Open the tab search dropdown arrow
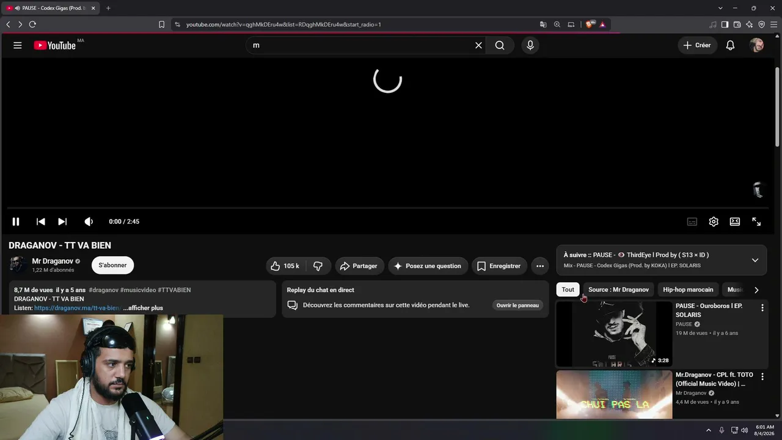The width and height of the screenshot is (782, 440). click(x=720, y=8)
